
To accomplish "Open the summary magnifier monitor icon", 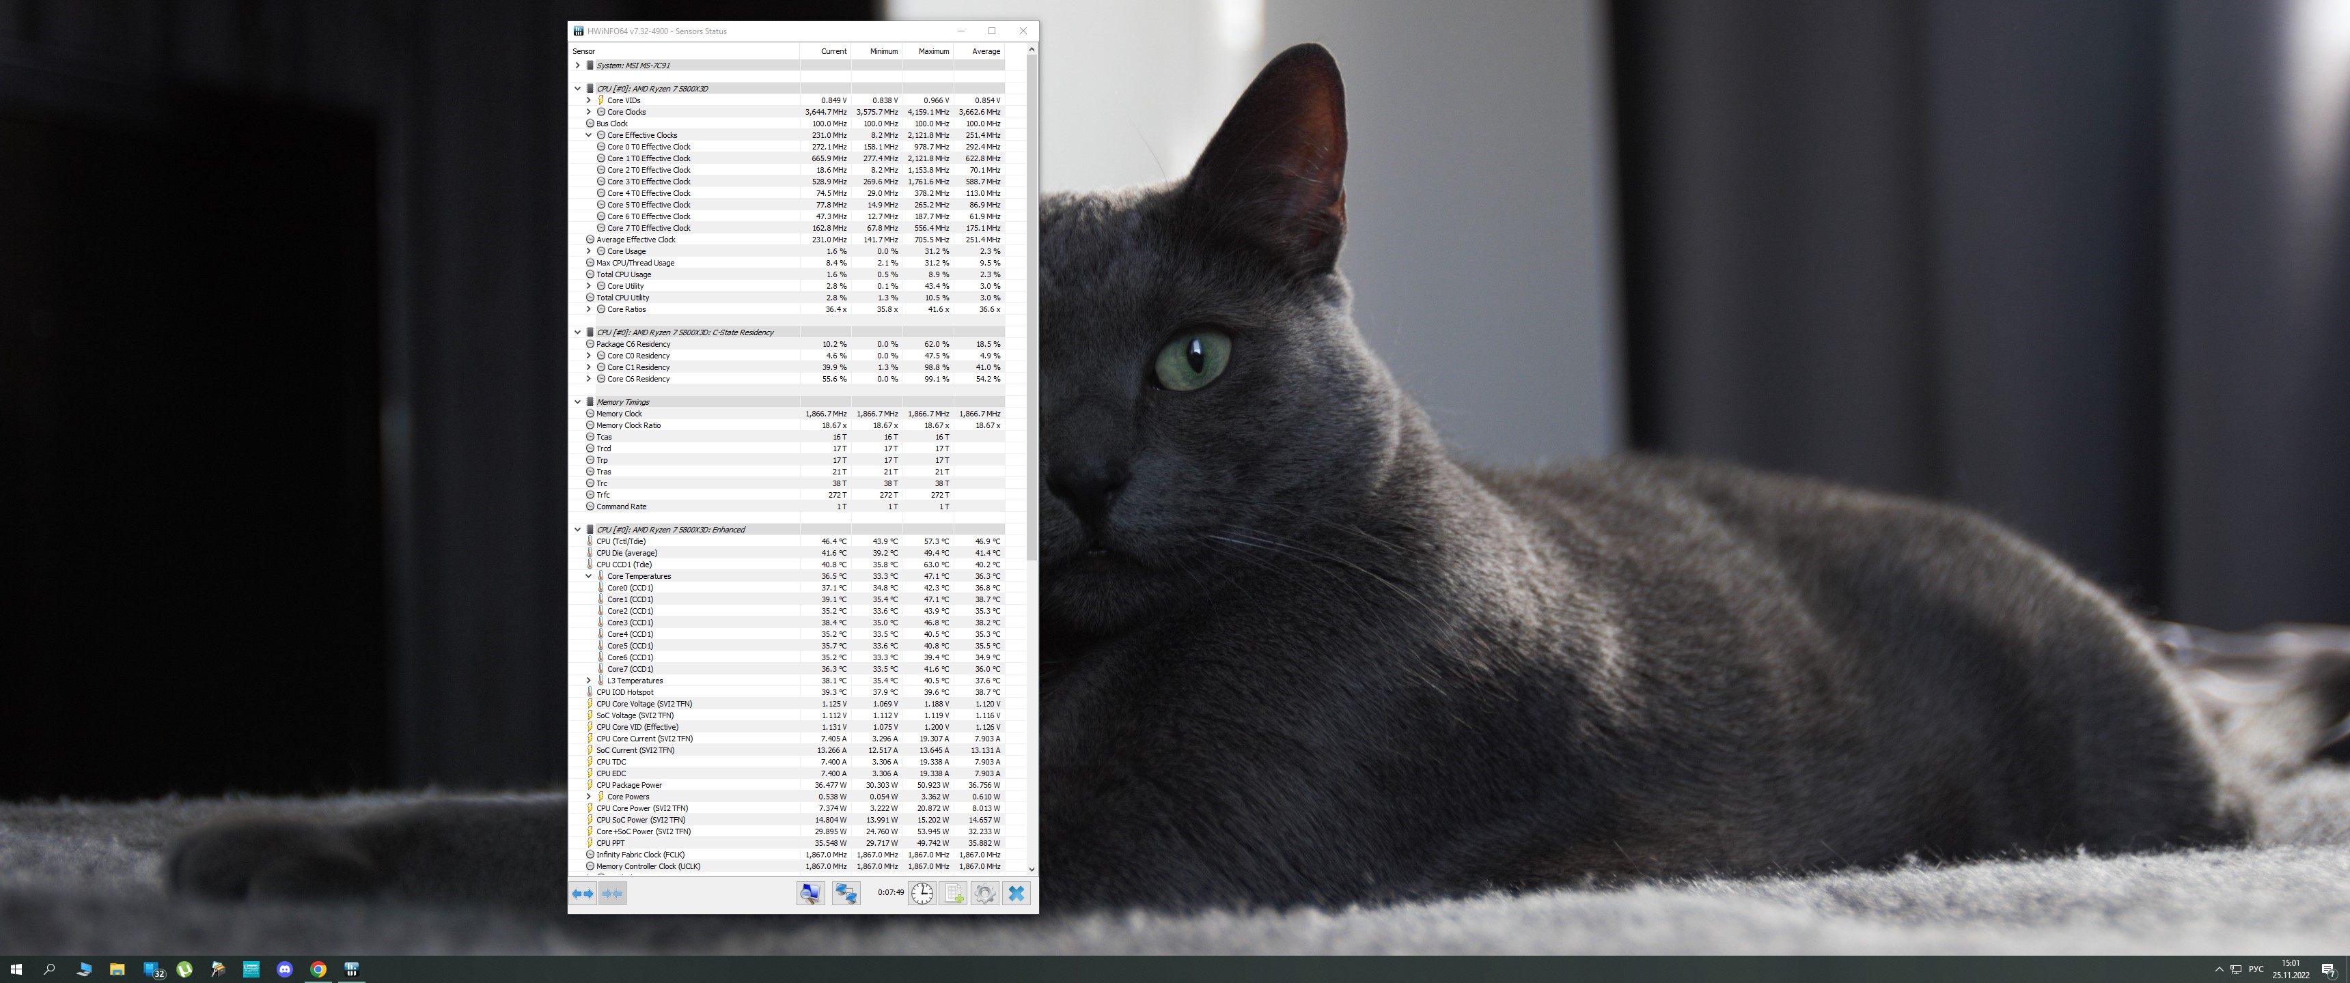I will (x=810, y=894).
